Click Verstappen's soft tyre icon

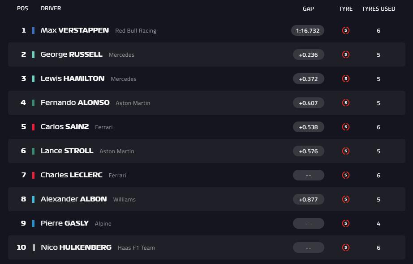tap(345, 30)
